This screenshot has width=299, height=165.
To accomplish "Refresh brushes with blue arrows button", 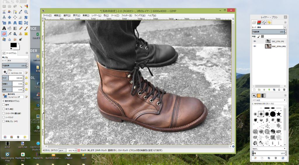I will click(x=283, y=158).
